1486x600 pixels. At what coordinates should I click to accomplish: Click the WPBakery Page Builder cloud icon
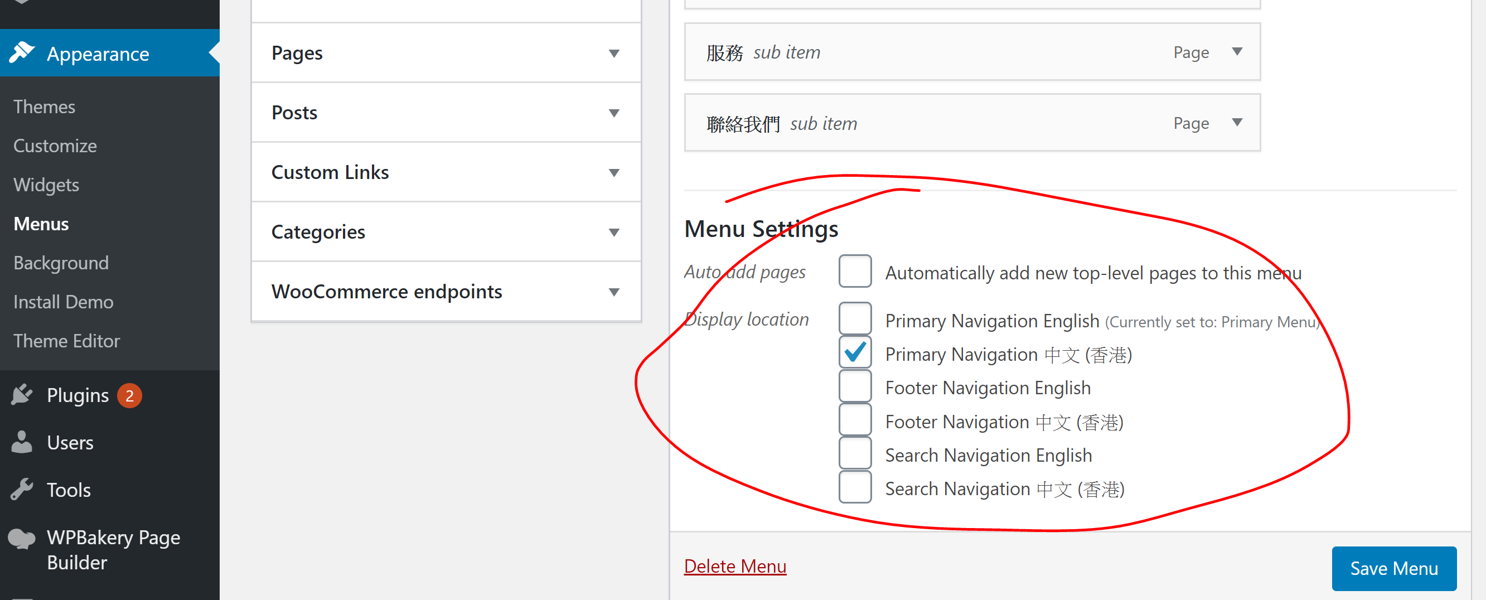[x=22, y=538]
